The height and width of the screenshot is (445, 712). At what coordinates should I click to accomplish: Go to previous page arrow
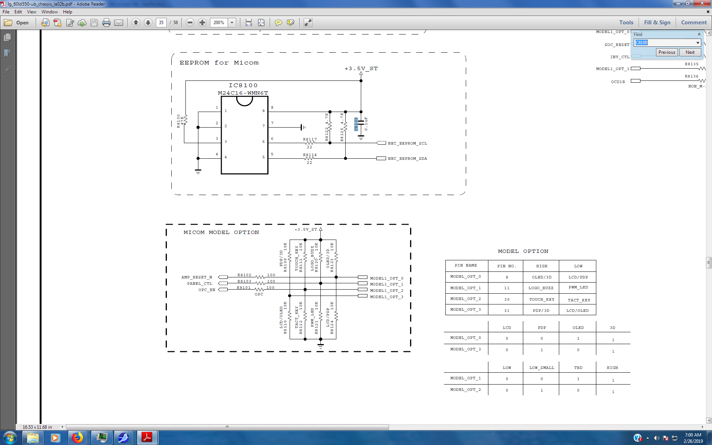pyautogui.click(x=136, y=23)
